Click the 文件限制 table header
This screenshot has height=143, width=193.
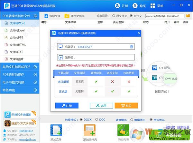(x=79, y=73)
